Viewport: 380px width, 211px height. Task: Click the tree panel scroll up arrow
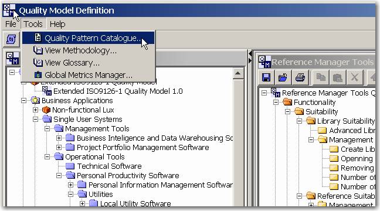tap(238, 73)
